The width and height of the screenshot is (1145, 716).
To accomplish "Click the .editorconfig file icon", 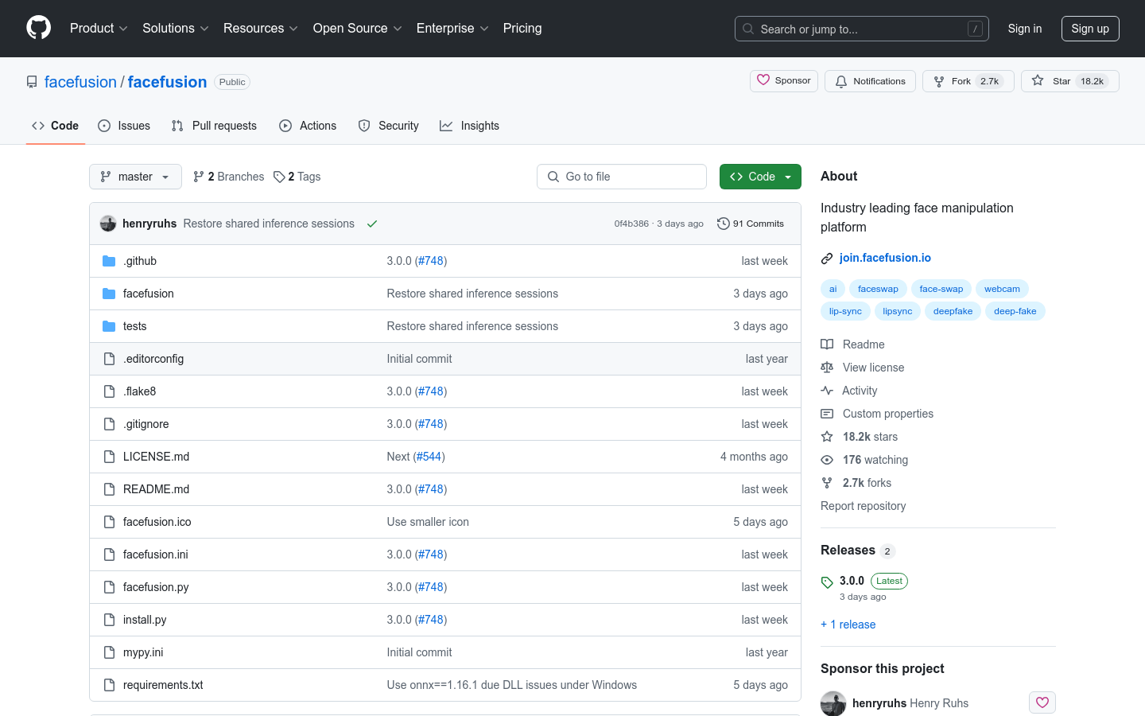I will 109,359.
